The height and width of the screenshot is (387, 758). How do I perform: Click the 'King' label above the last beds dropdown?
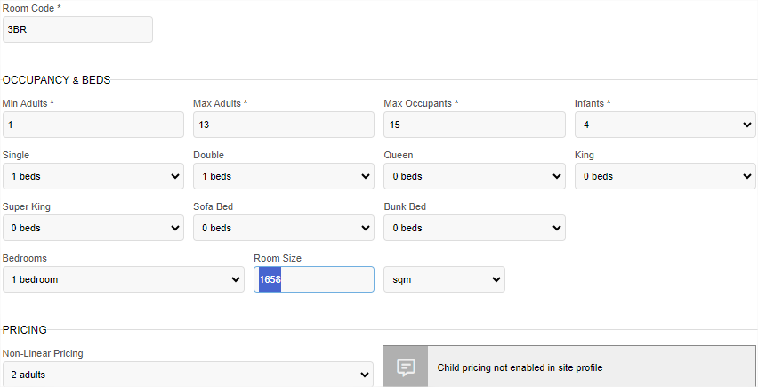[x=585, y=155]
